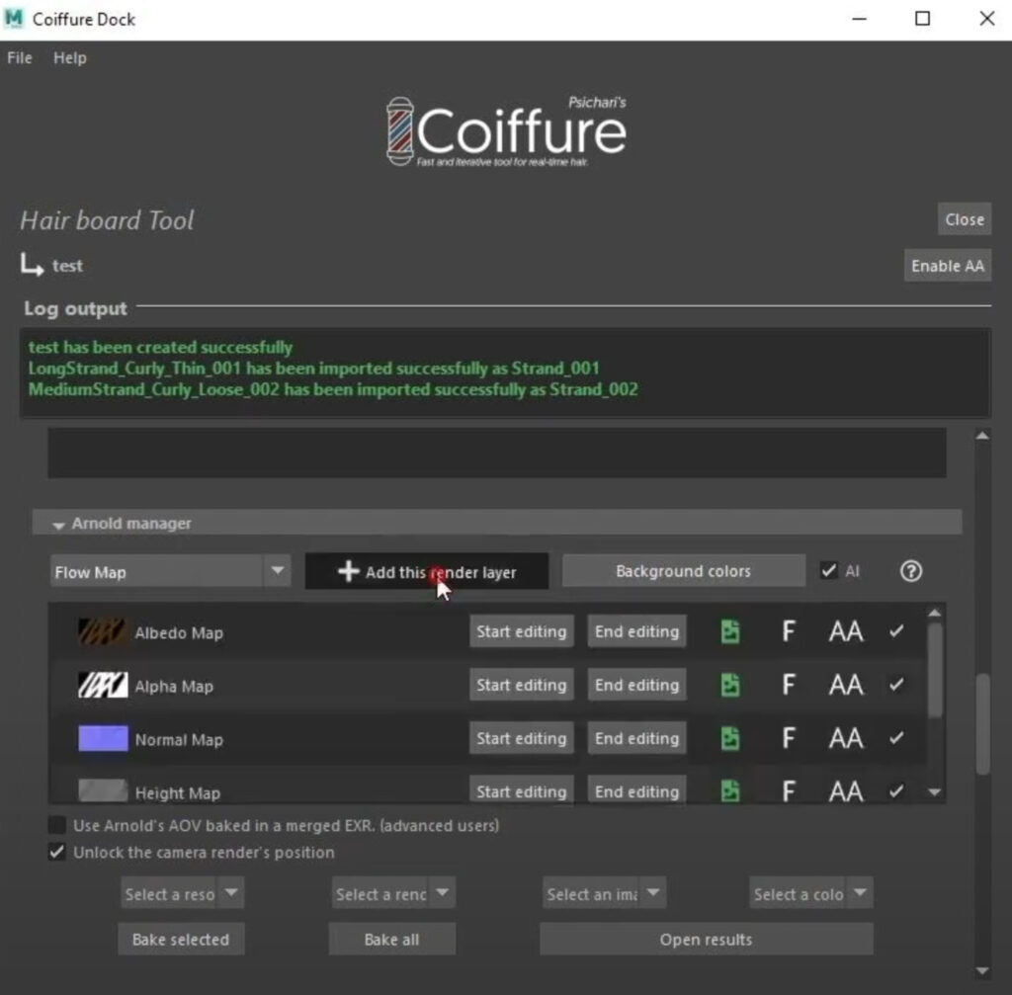
Task: Click the green file icon in Height Map row
Action: click(730, 791)
